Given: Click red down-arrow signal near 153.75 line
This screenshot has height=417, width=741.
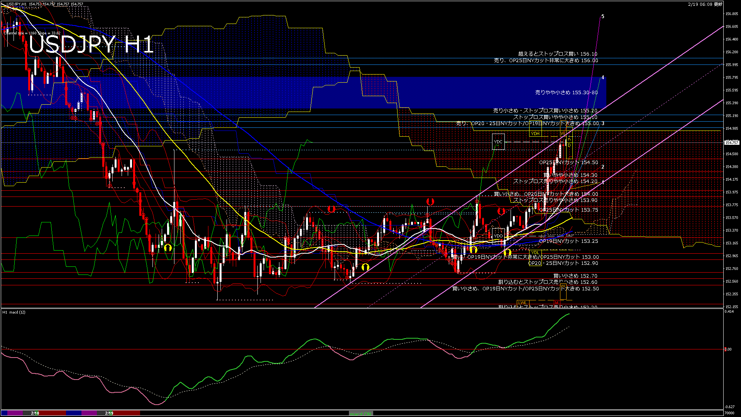Looking at the screenshot, I should [501, 211].
